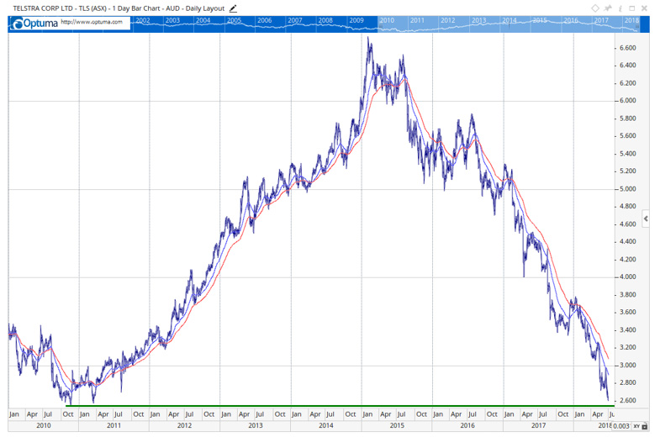This screenshot has width=660, height=437.
Task: Click year 2014 on bottom date axis
Action: [x=325, y=425]
